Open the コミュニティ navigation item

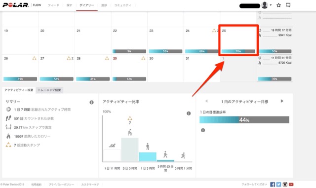click(123, 5)
